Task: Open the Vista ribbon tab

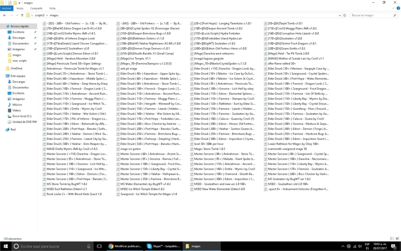Action: click(x=52, y=8)
